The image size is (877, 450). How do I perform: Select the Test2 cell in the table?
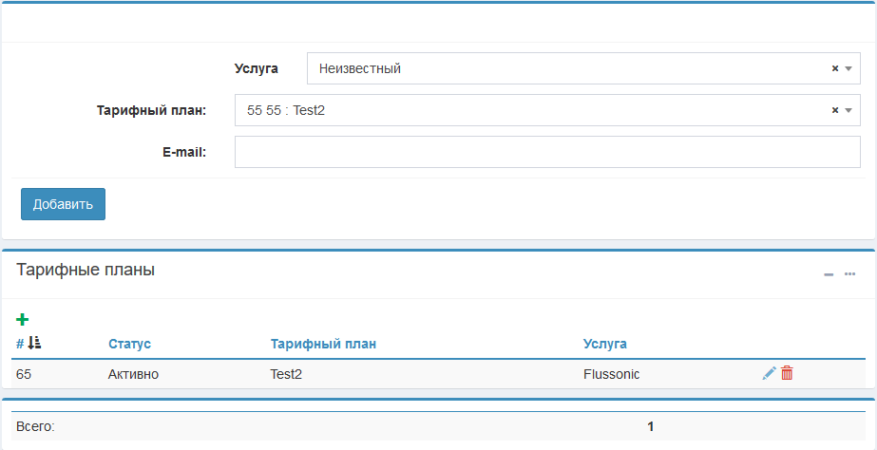(x=286, y=374)
